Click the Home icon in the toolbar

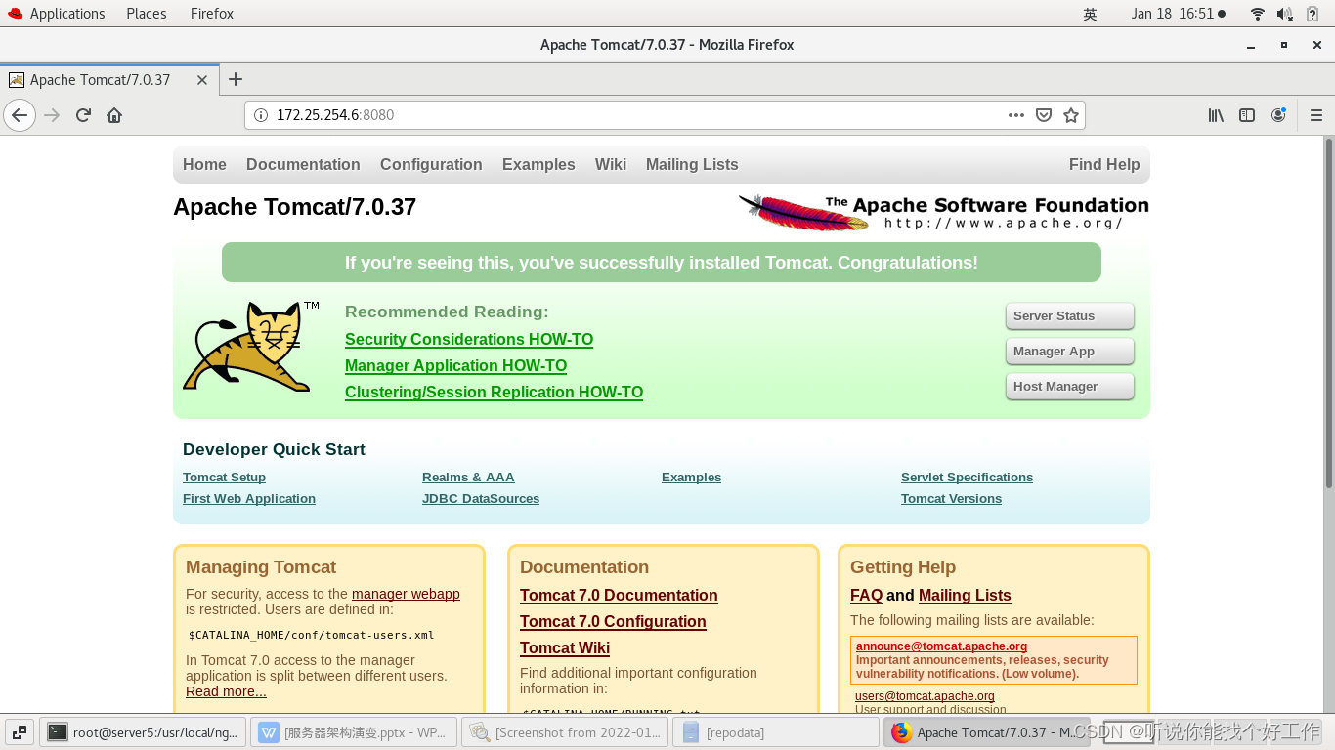point(112,114)
